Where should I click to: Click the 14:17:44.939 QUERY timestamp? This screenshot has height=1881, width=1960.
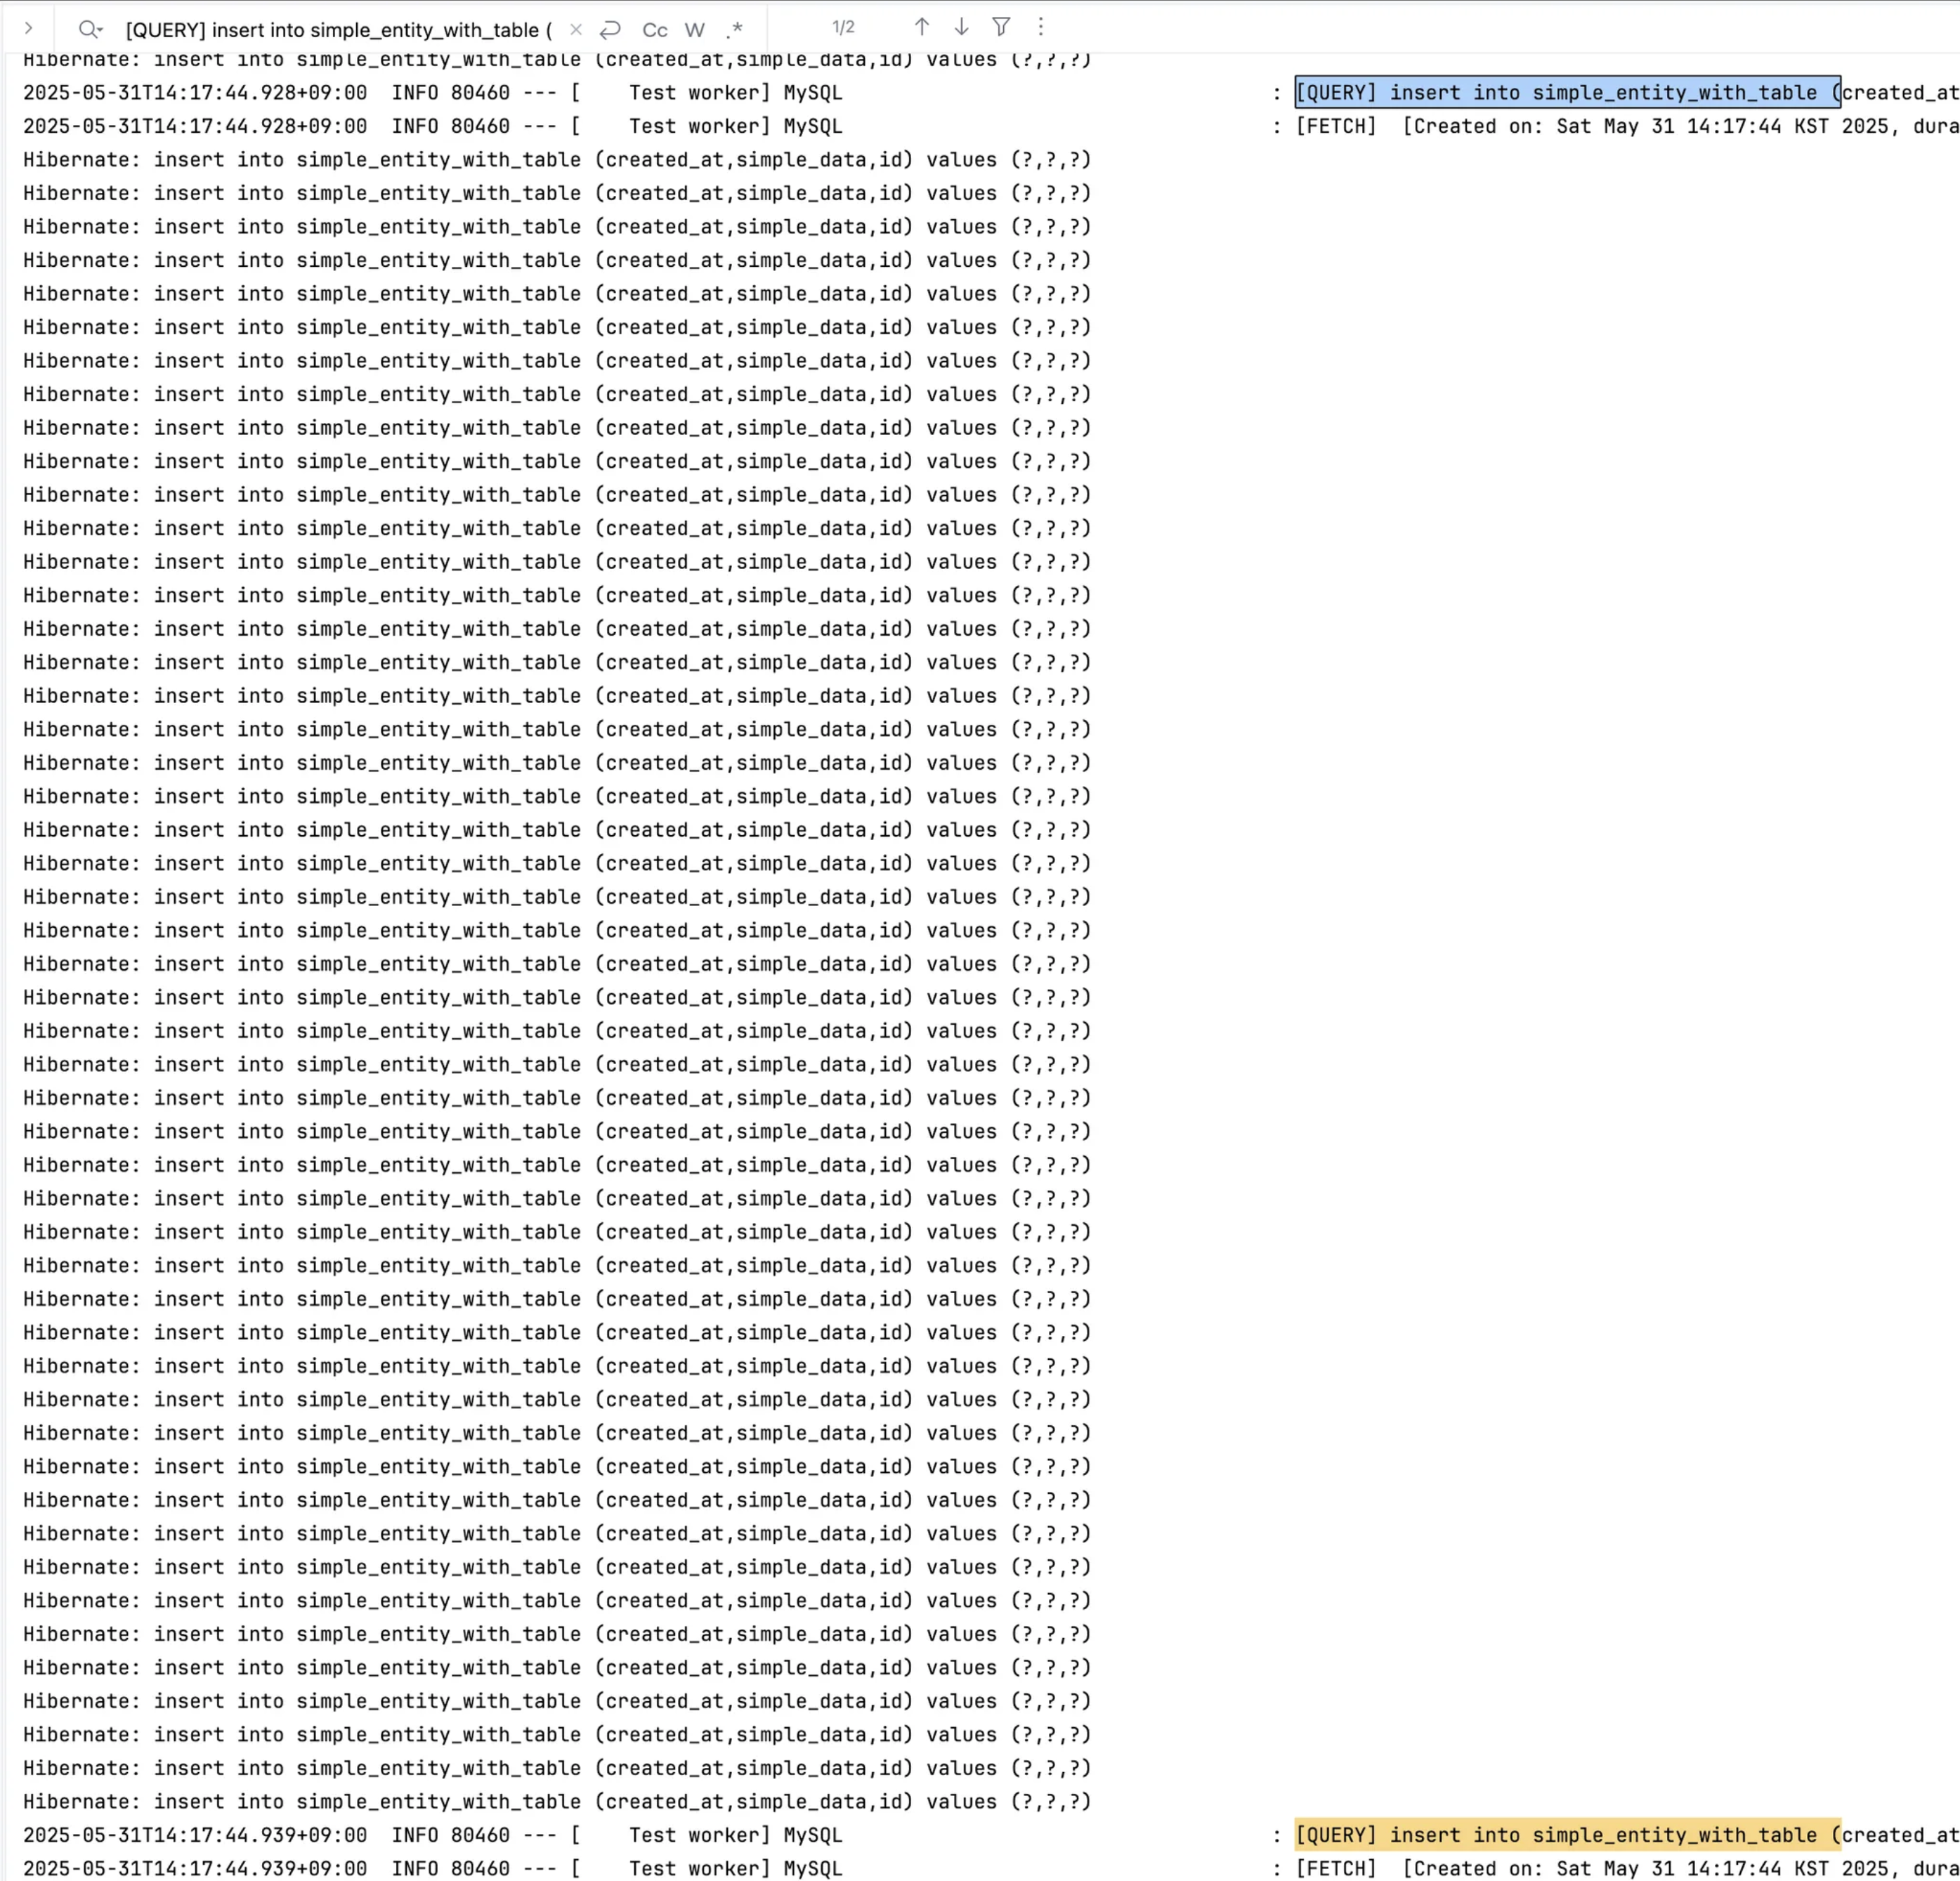(195, 1834)
